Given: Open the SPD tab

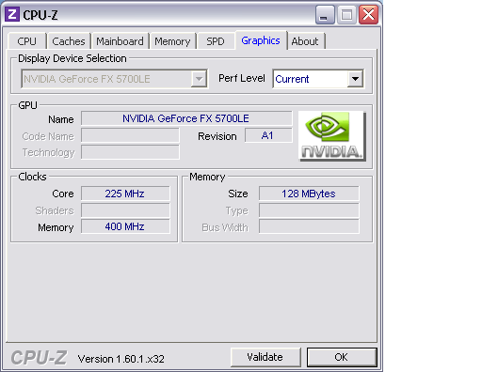Looking at the screenshot, I should click(216, 41).
